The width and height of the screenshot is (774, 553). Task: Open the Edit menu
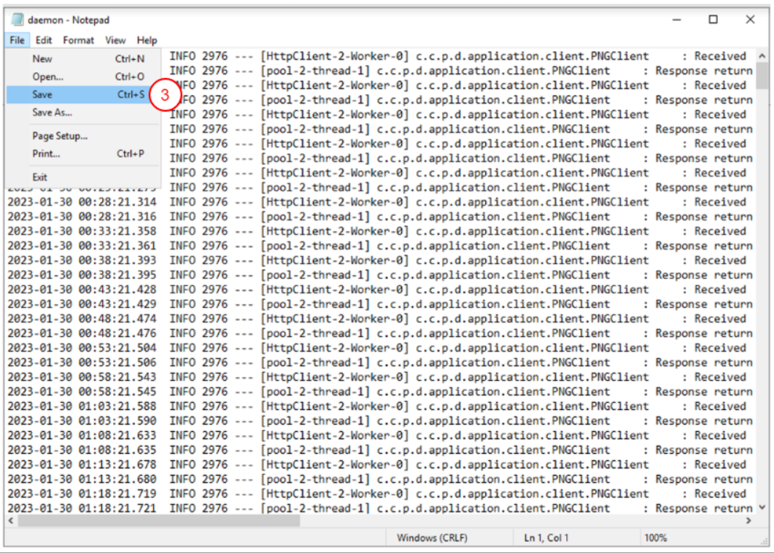(x=44, y=40)
